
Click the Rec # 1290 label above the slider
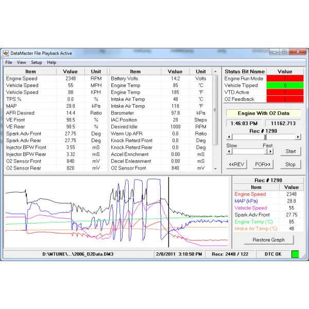tap(263, 131)
